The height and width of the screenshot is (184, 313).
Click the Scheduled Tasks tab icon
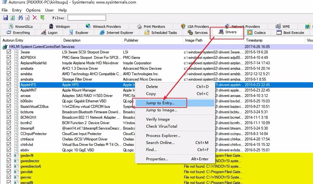tap(147, 32)
